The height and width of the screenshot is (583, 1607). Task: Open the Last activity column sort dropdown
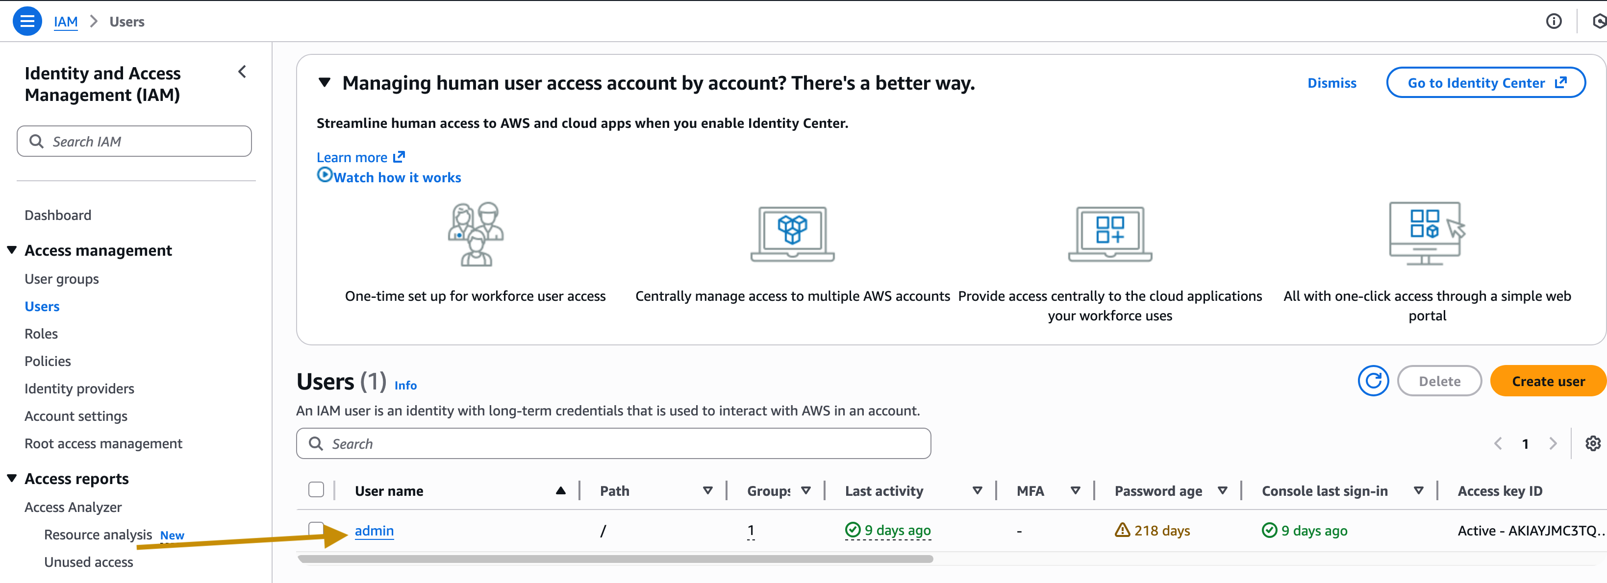coord(977,491)
